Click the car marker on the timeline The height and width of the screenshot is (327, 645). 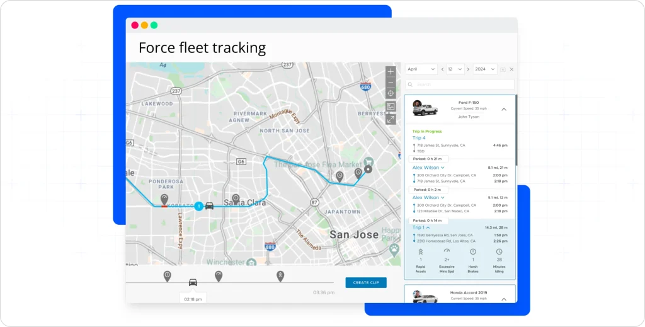(x=193, y=282)
